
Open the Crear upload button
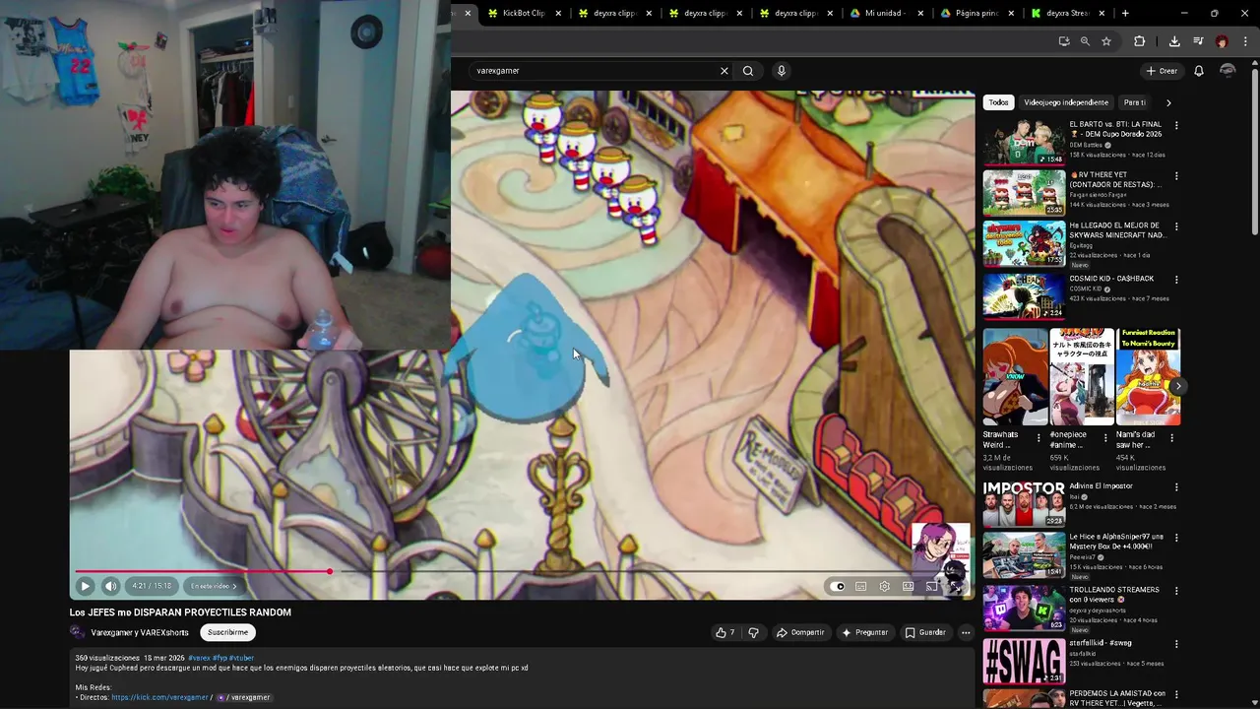click(x=1162, y=71)
